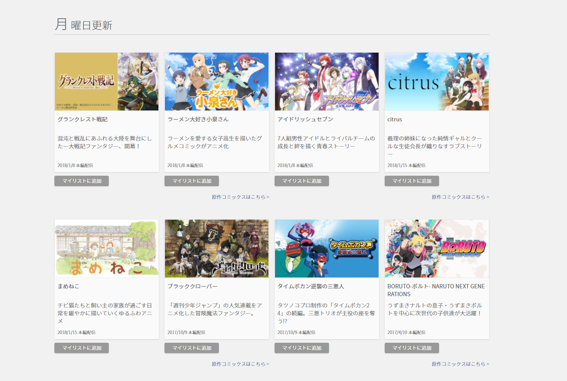The height and width of the screenshot is (381, 567).
Task: Add グランクレスト戦記 to My List
Action: click(x=81, y=181)
